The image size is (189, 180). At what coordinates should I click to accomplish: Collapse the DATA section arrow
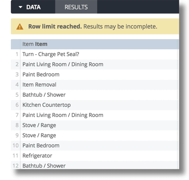point(21,7)
